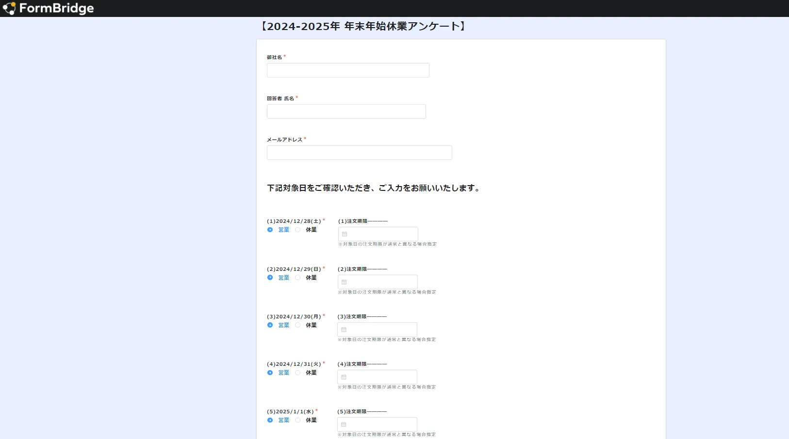Select 休業 for 2024/12/29(日)
Viewport: 789px width, 439px height.
click(x=298, y=278)
